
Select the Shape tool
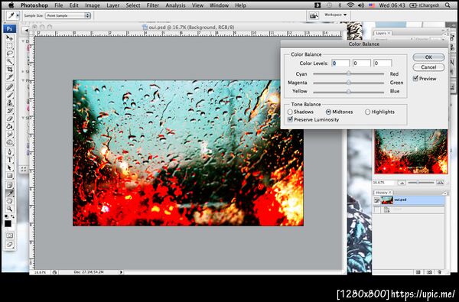(10, 176)
